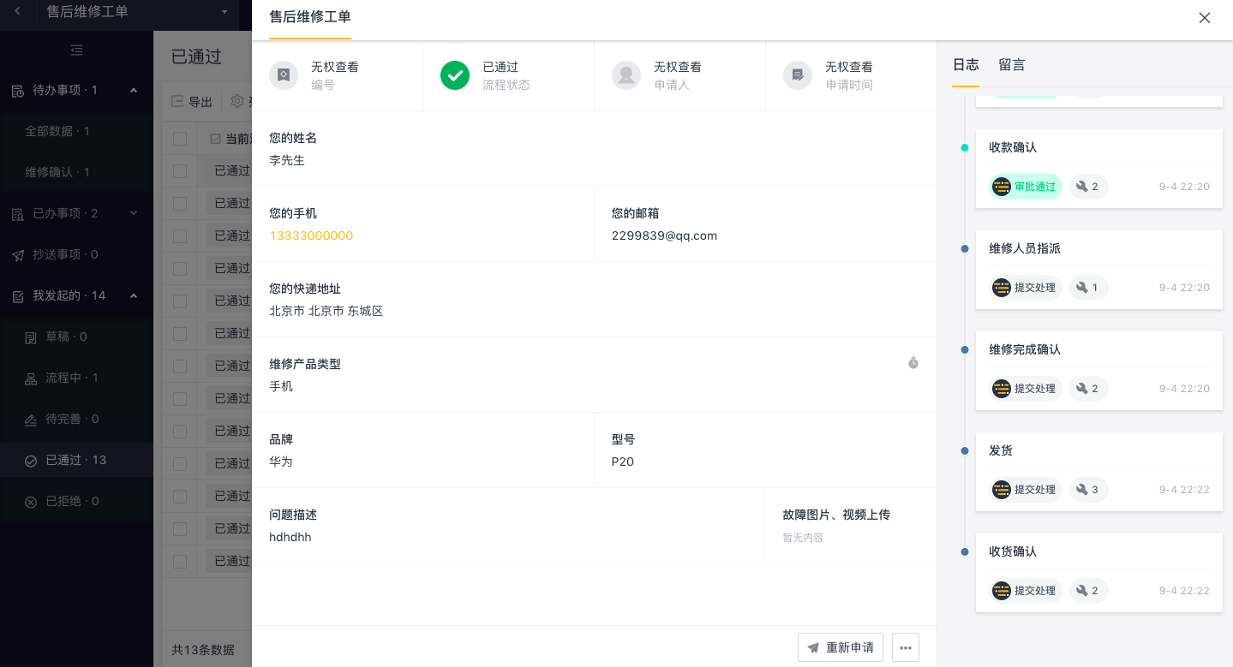1233x667 pixels.
Task: Click the green 已通过 status check icon
Action: click(x=455, y=75)
